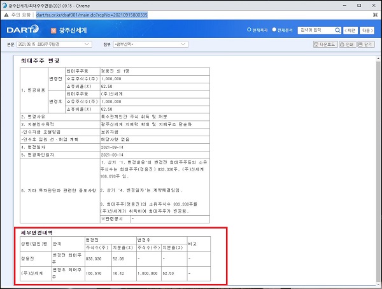
Task: Click the 다운로드 download button
Action: coord(325,45)
